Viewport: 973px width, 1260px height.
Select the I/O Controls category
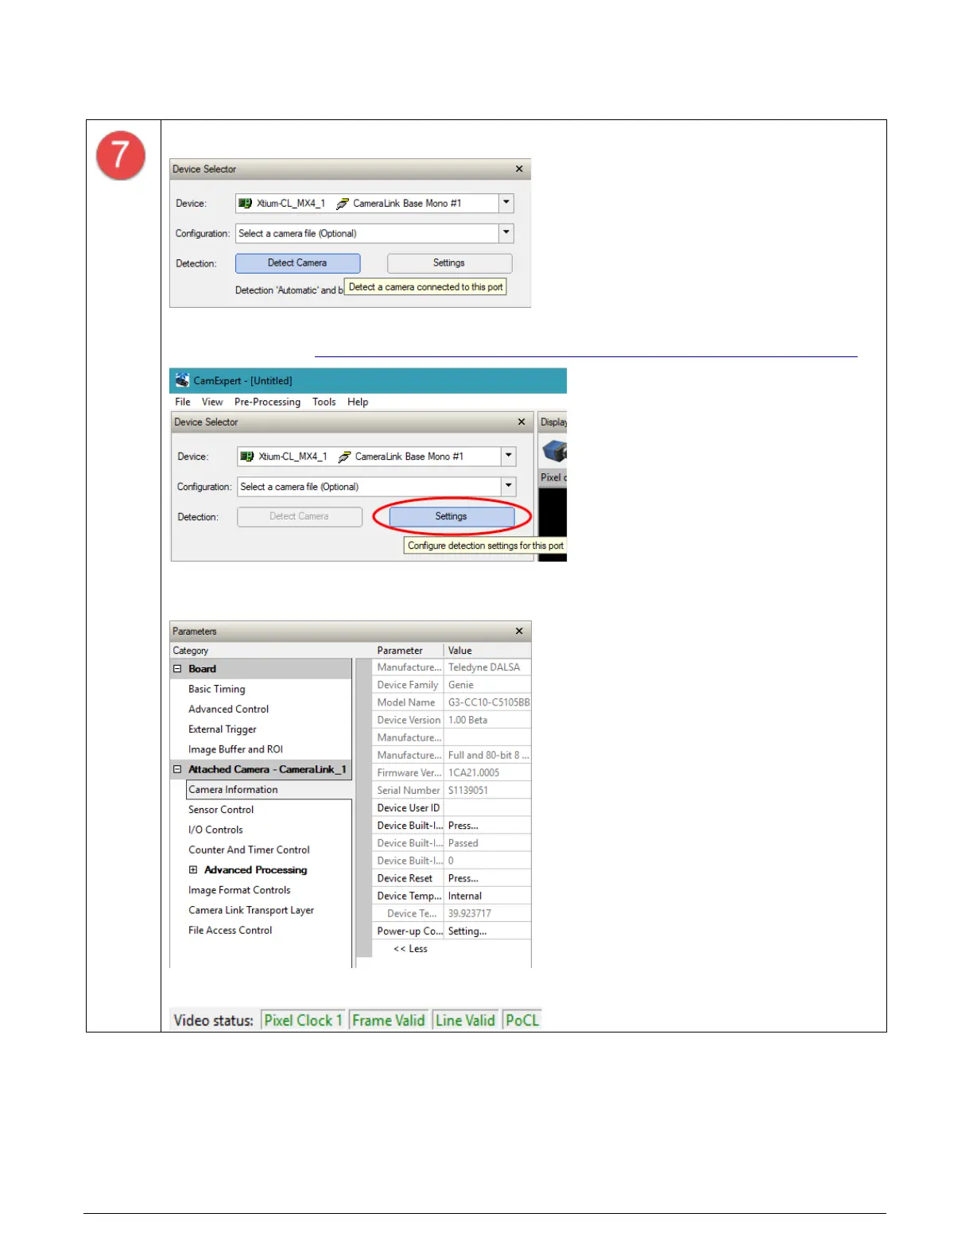click(x=215, y=830)
